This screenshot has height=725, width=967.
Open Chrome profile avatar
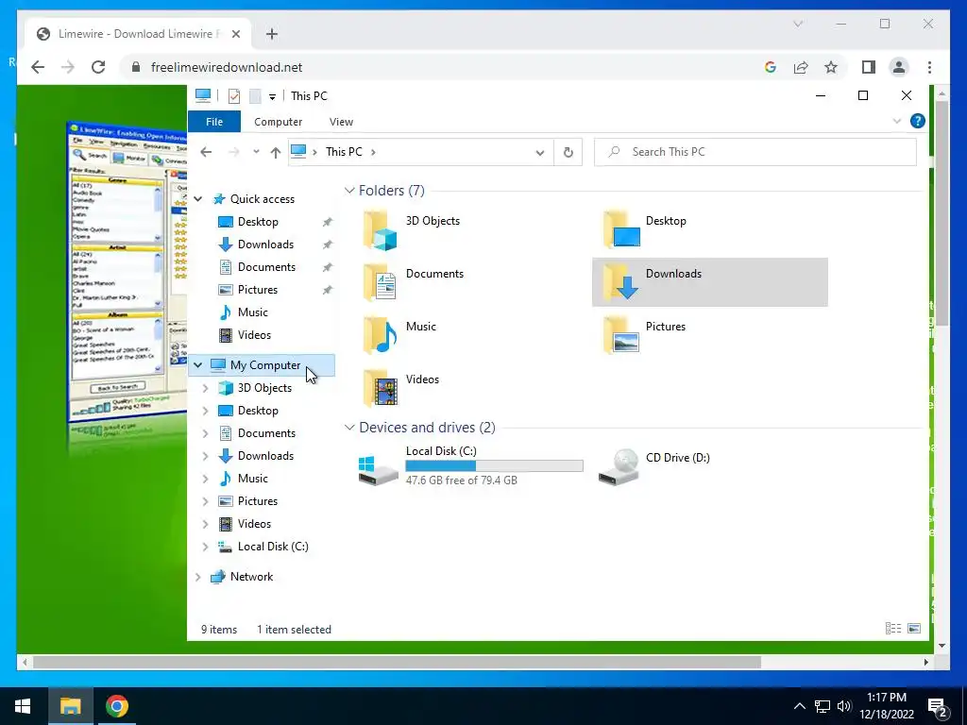[899, 67]
